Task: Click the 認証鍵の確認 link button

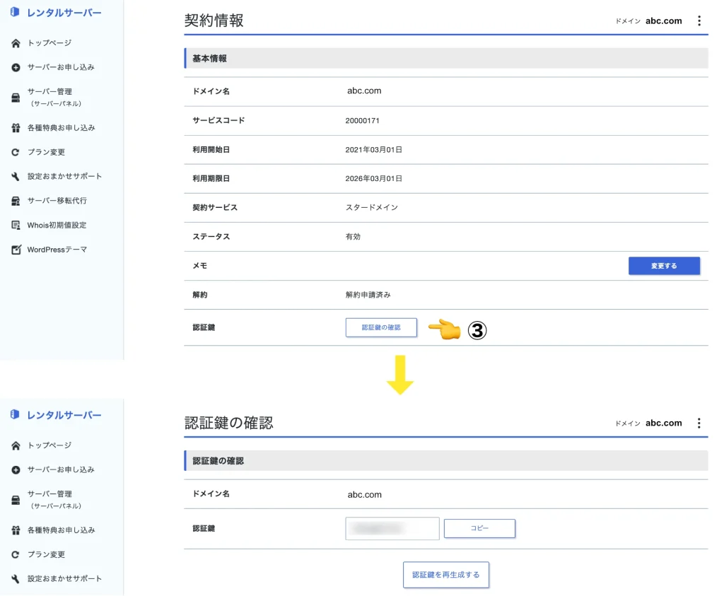Action: (x=381, y=327)
